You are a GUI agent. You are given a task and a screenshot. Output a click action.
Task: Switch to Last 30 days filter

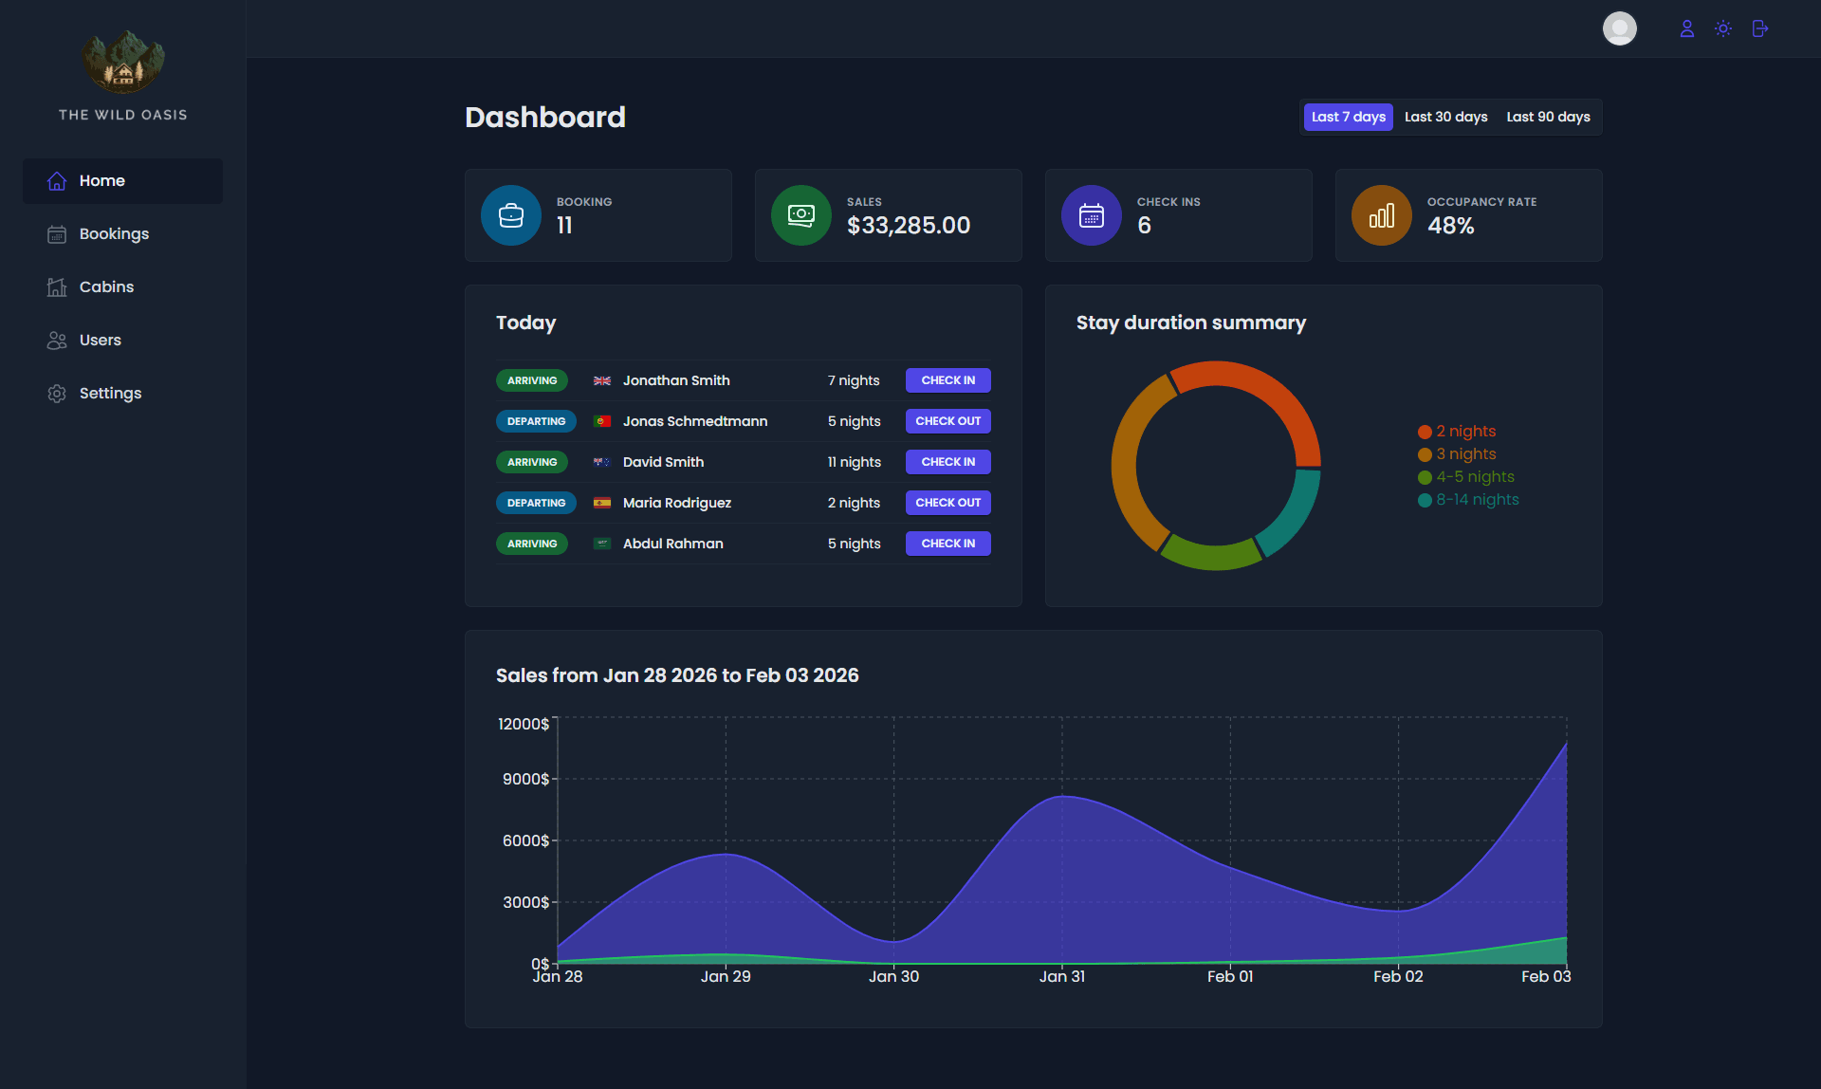pyautogui.click(x=1445, y=117)
